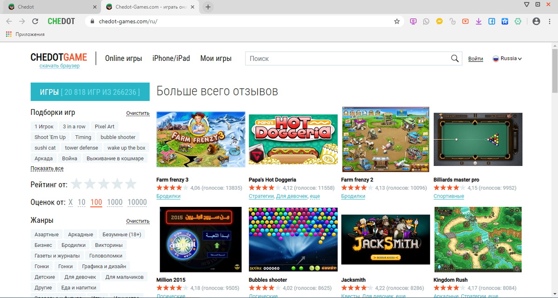This screenshot has width=558, height=298.
Task: Select minimum votes filter 1000
Action: [115, 202]
